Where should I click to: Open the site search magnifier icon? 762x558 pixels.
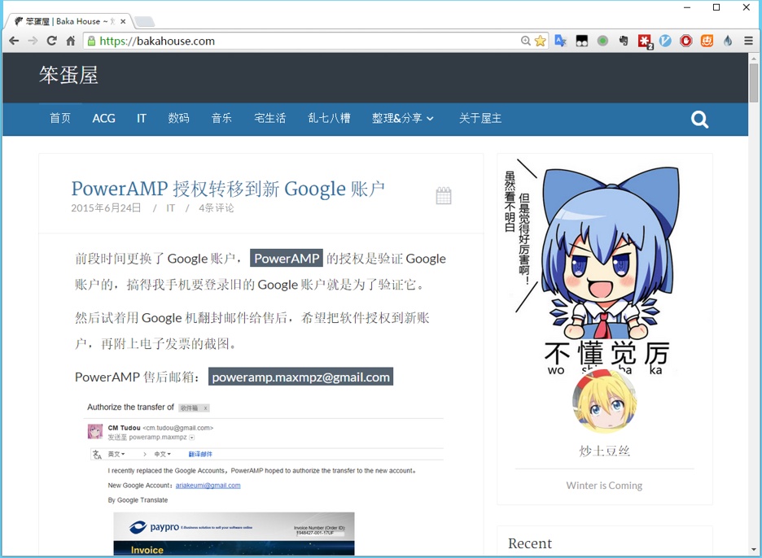[x=699, y=120]
